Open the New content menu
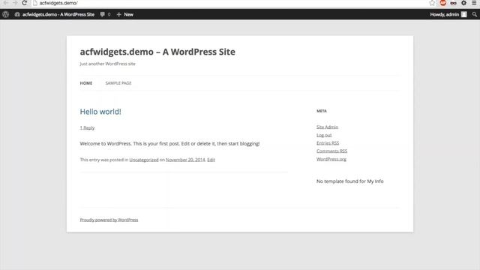 tap(125, 14)
